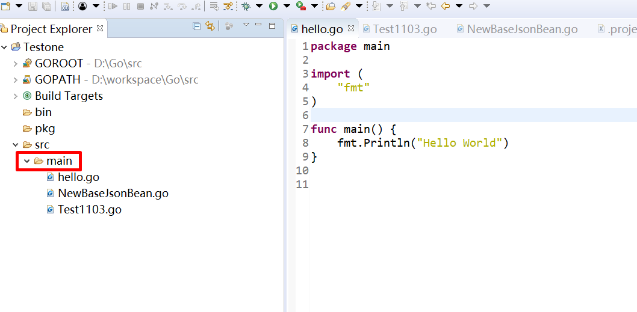
Task: Click the Step Over icon
Action: click(182, 6)
